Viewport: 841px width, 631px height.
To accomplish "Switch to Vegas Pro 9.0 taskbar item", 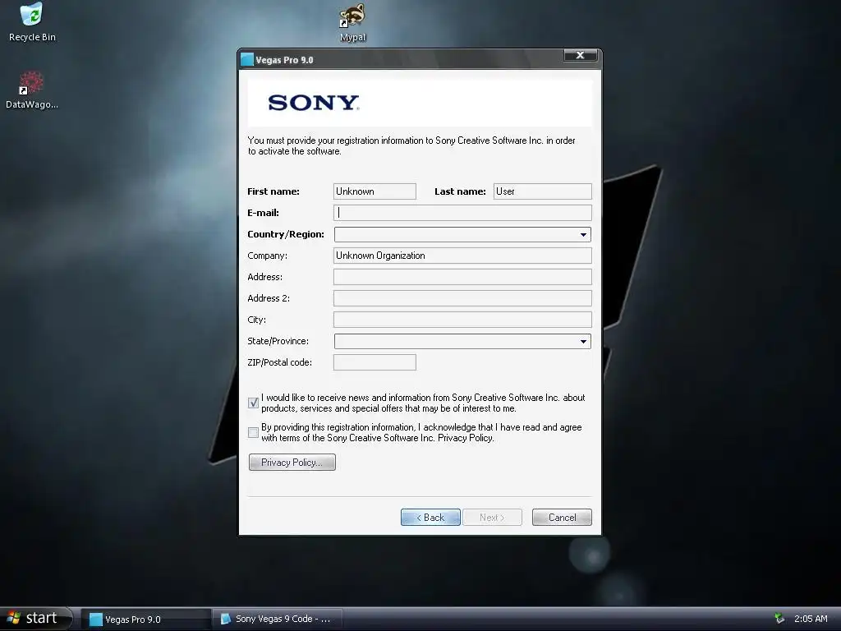I will click(x=145, y=619).
